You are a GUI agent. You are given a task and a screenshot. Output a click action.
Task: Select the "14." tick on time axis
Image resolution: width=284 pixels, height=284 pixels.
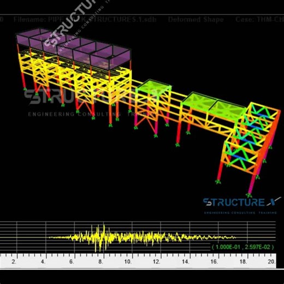185,262
